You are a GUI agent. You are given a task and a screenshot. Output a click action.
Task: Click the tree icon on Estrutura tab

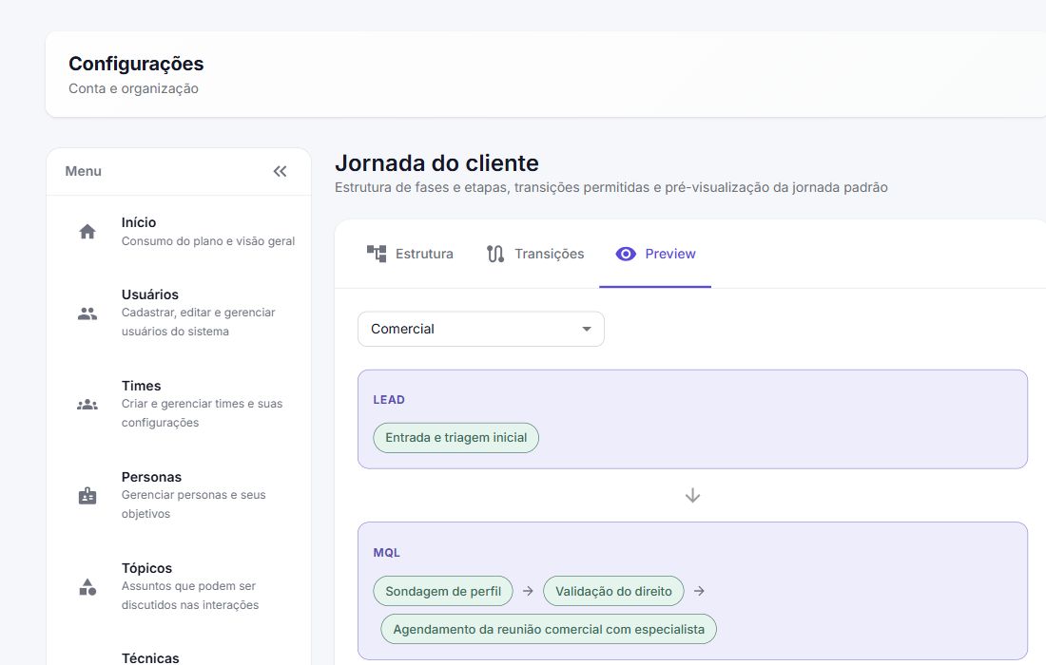pyautogui.click(x=377, y=254)
